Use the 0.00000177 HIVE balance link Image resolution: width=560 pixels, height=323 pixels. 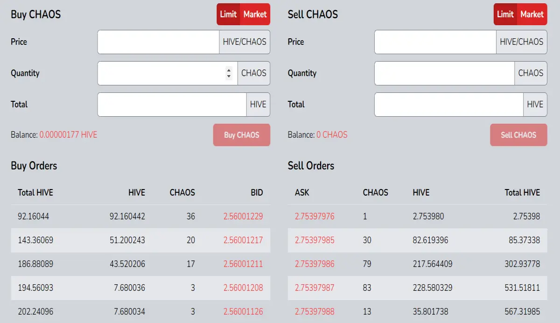(68, 135)
